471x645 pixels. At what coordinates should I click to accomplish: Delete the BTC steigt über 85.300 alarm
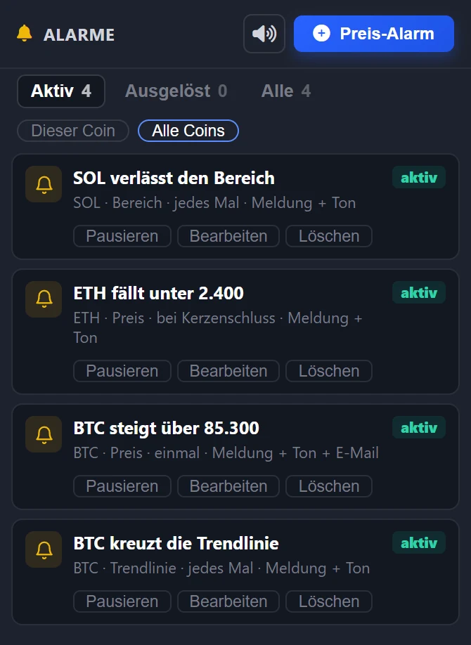pos(329,486)
